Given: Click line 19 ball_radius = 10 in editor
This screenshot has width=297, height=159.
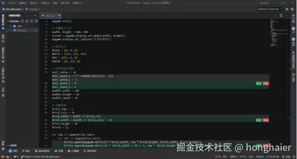Looking at the screenshot, I should (64, 72).
